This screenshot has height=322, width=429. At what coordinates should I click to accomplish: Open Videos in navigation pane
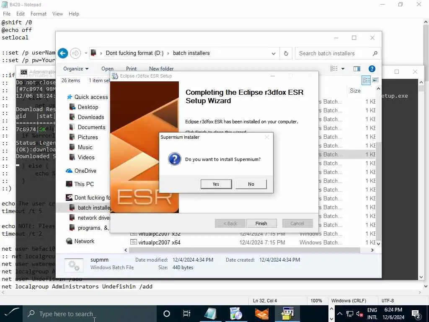(82, 158)
